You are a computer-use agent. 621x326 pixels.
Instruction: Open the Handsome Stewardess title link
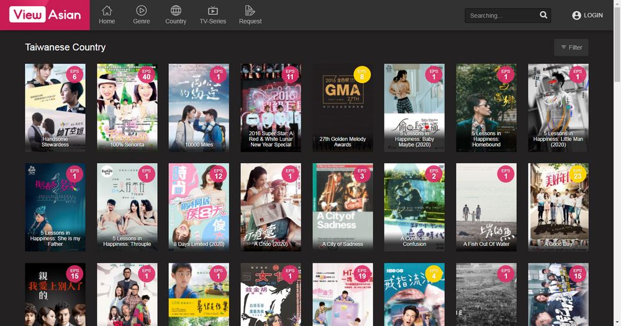pyautogui.click(x=55, y=142)
